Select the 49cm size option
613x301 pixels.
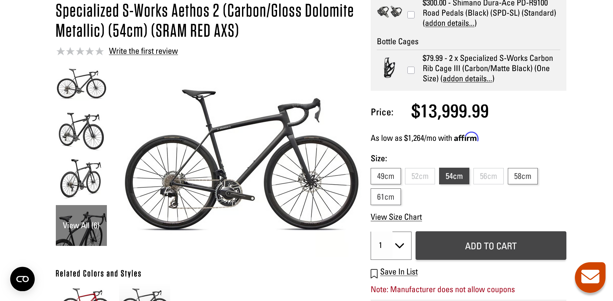[x=386, y=176]
